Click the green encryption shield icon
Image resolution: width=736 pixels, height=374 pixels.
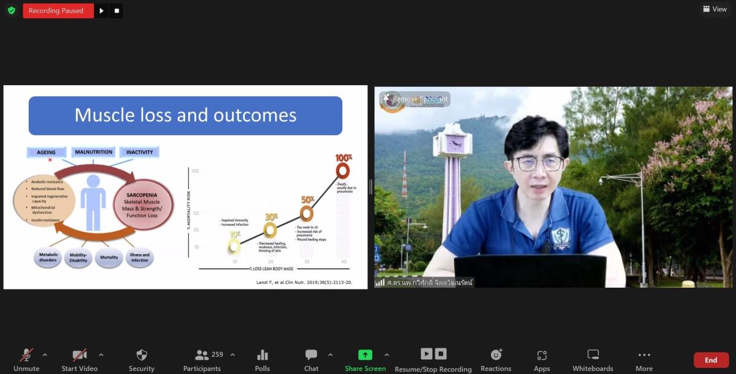coord(11,10)
